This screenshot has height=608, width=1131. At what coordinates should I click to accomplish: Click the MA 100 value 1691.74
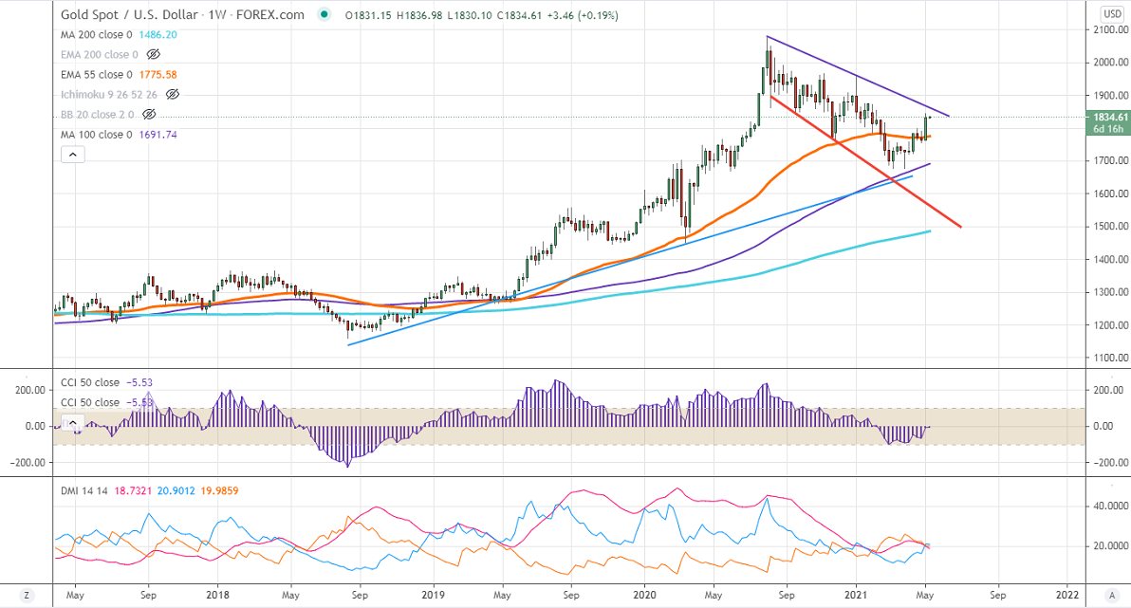(x=157, y=134)
